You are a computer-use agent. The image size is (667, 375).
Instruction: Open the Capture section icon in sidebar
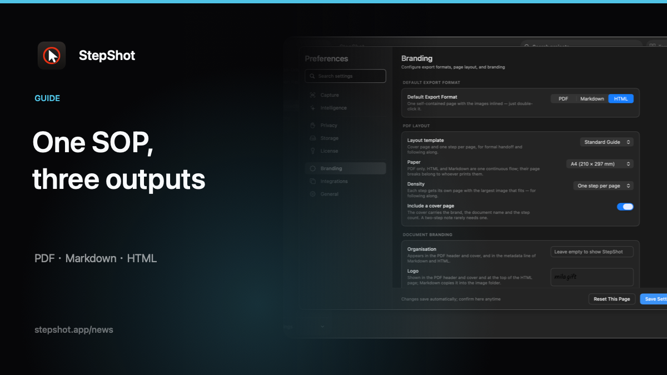coord(313,95)
